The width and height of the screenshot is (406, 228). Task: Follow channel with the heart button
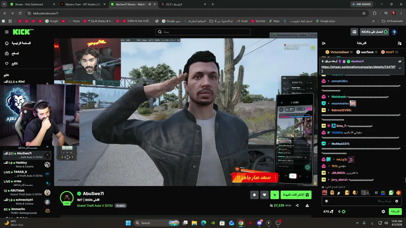(x=265, y=195)
